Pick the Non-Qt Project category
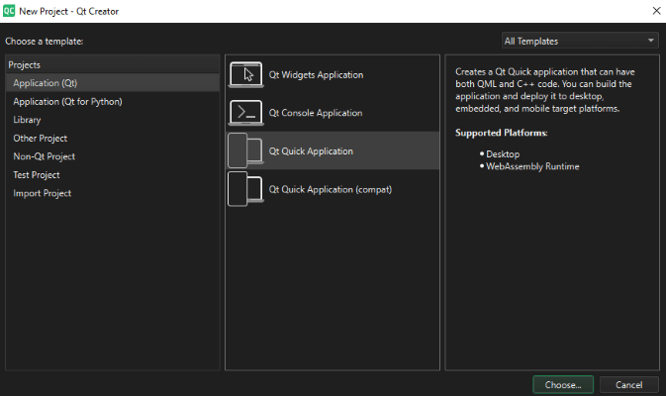The height and width of the screenshot is (396, 666). [44, 156]
